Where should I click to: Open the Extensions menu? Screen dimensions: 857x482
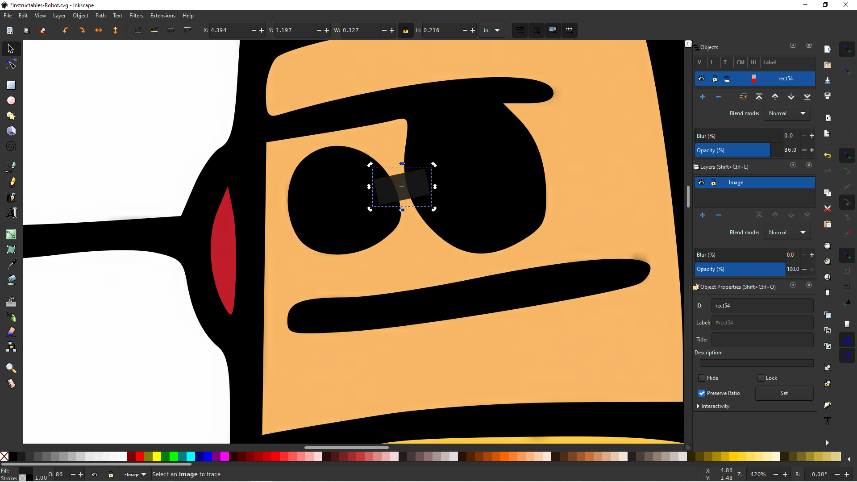(162, 15)
